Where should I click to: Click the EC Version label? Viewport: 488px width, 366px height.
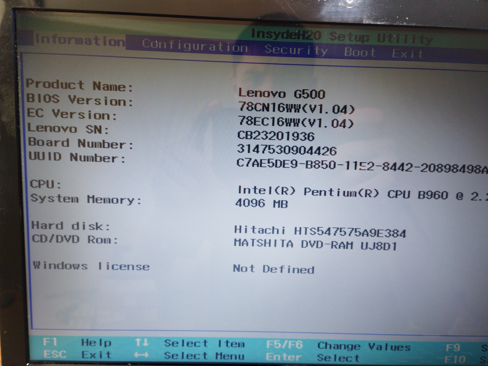72,114
